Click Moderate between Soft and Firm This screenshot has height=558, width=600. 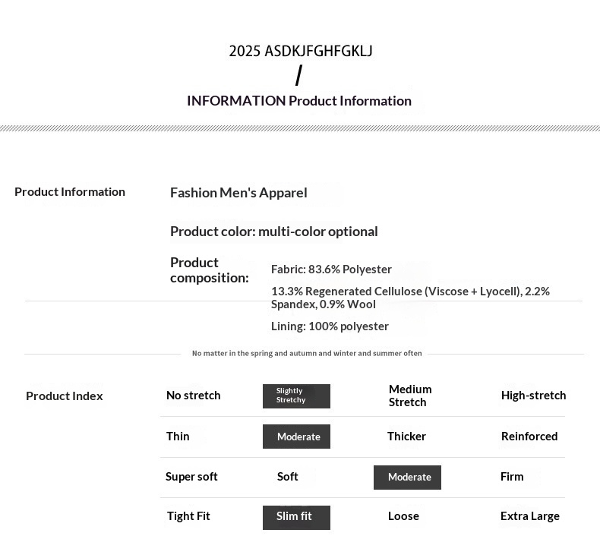pyautogui.click(x=407, y=477)
